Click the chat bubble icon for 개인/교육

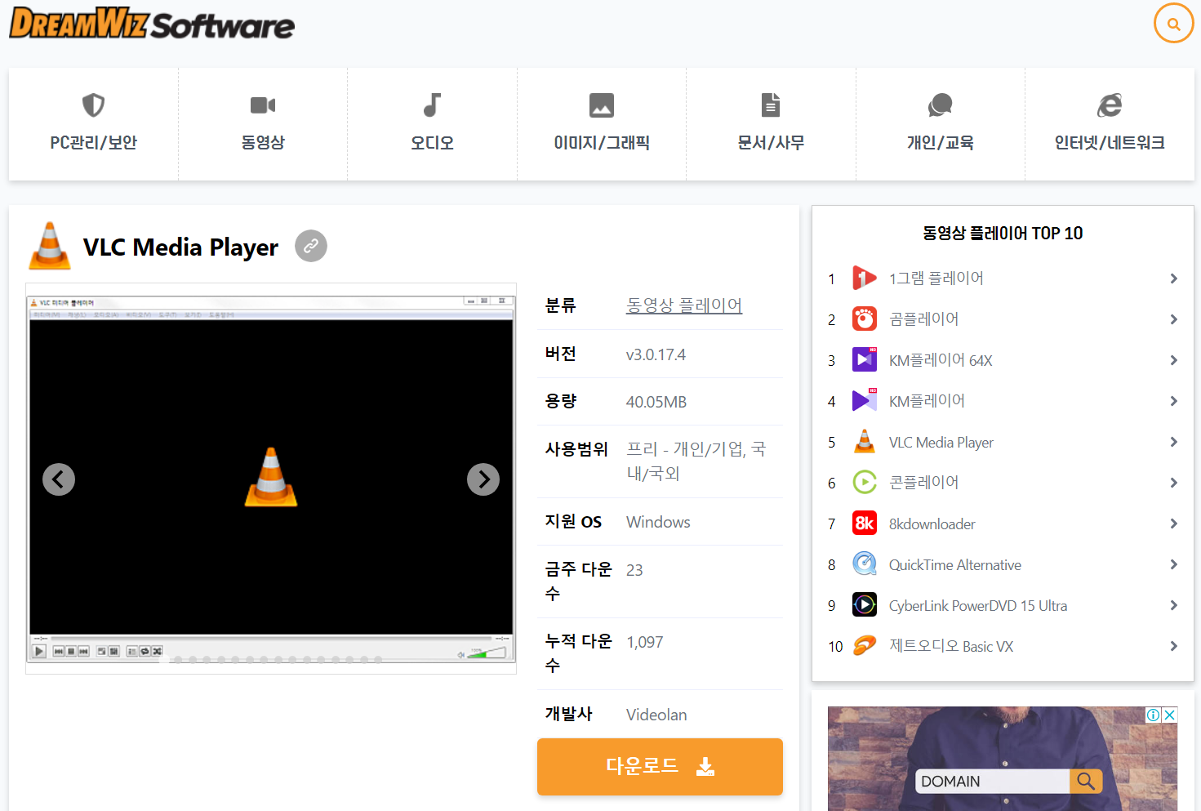(940, 105)
